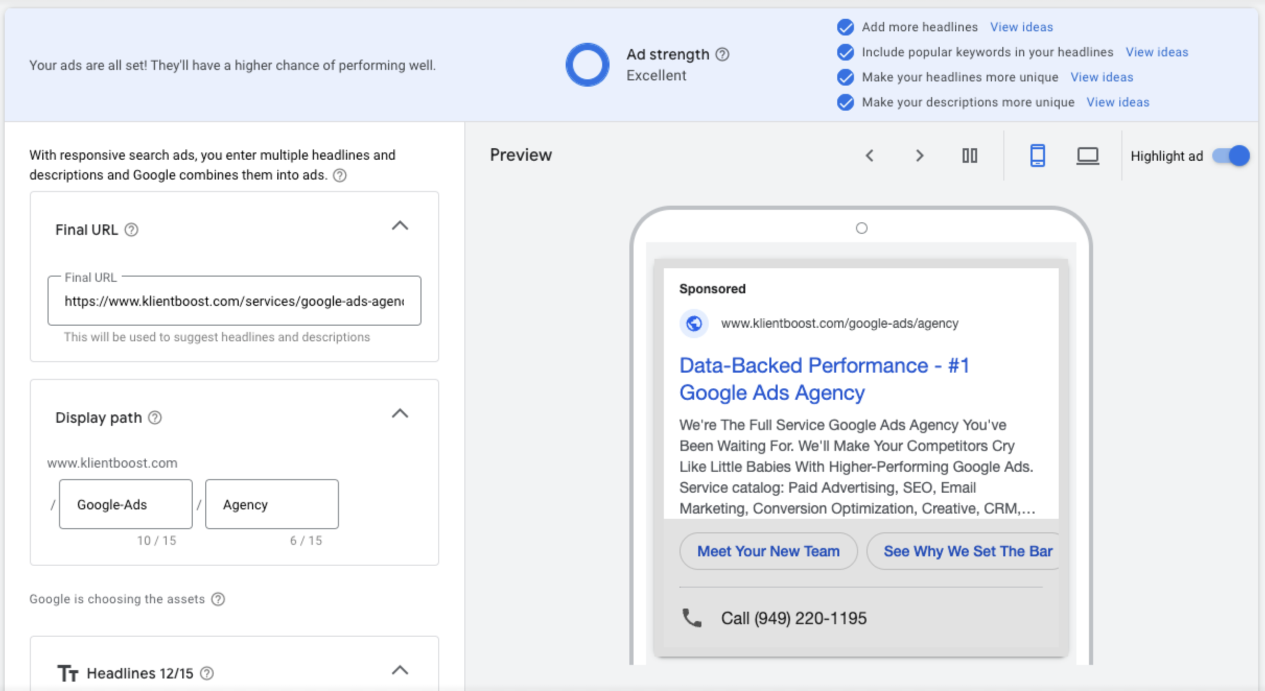1265x691 pixels.
Task: View ideas for more unique headlines
Action: (x=1102, y=77)
